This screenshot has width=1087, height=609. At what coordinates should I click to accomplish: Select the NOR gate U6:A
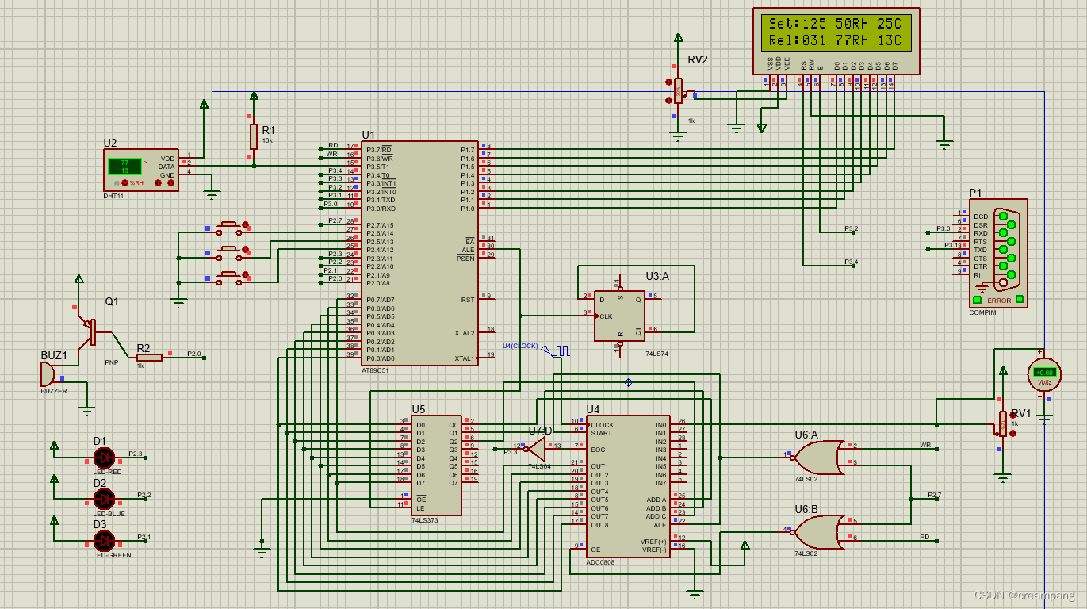pyautogui.click(x=819, y=457)
